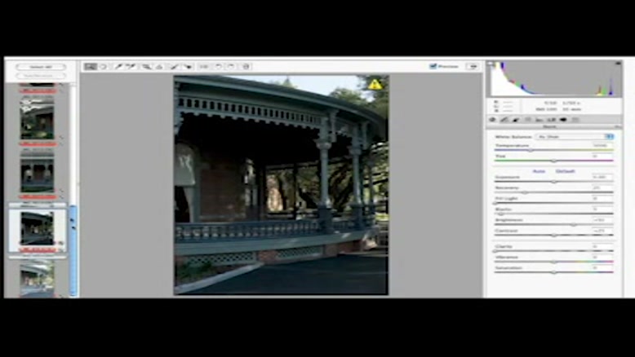Rotate image 90 degrees counterclockwise
The image size is (635, 357).
click(218, 66)
